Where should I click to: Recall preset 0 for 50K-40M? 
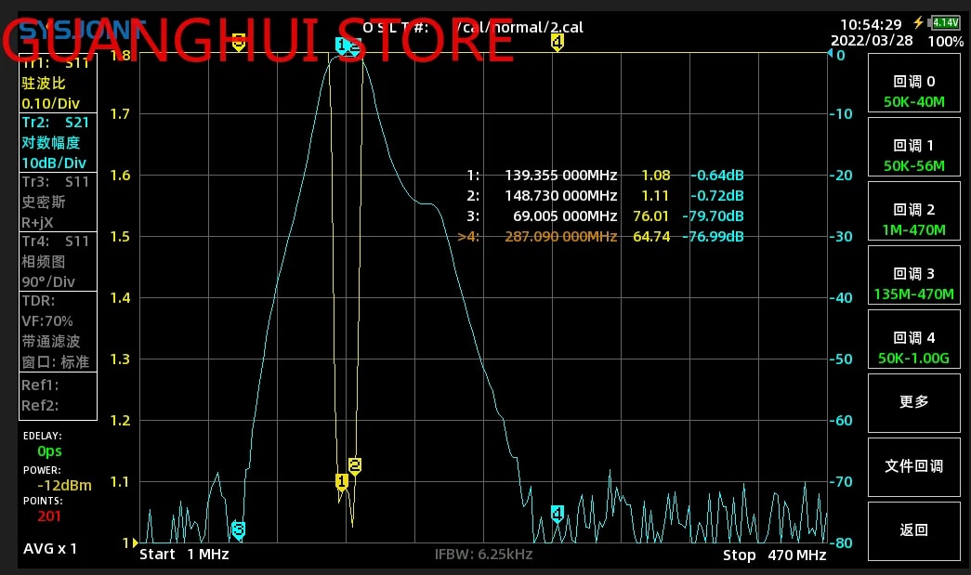(914, 91)
